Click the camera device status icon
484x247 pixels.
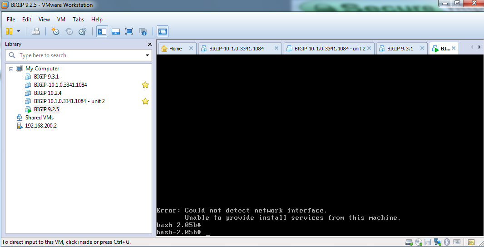pos(456,242)
